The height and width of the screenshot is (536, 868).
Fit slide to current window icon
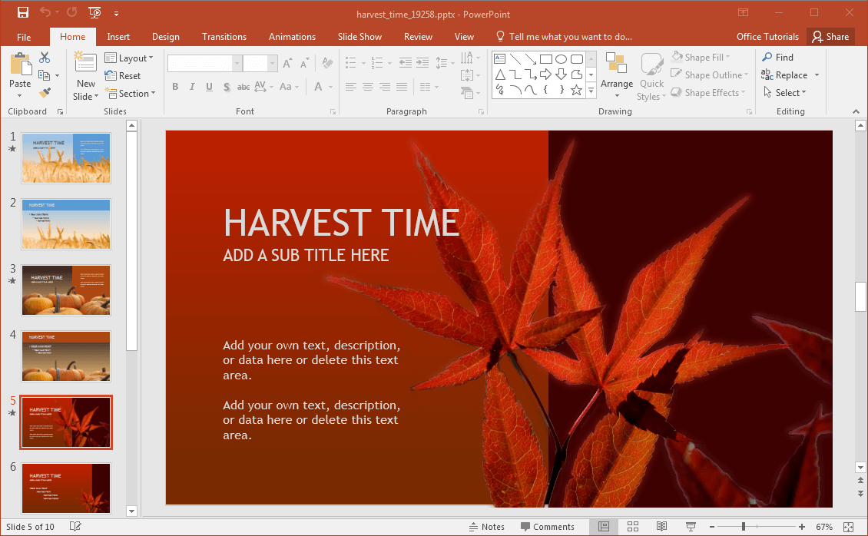(x=849, y=527)
